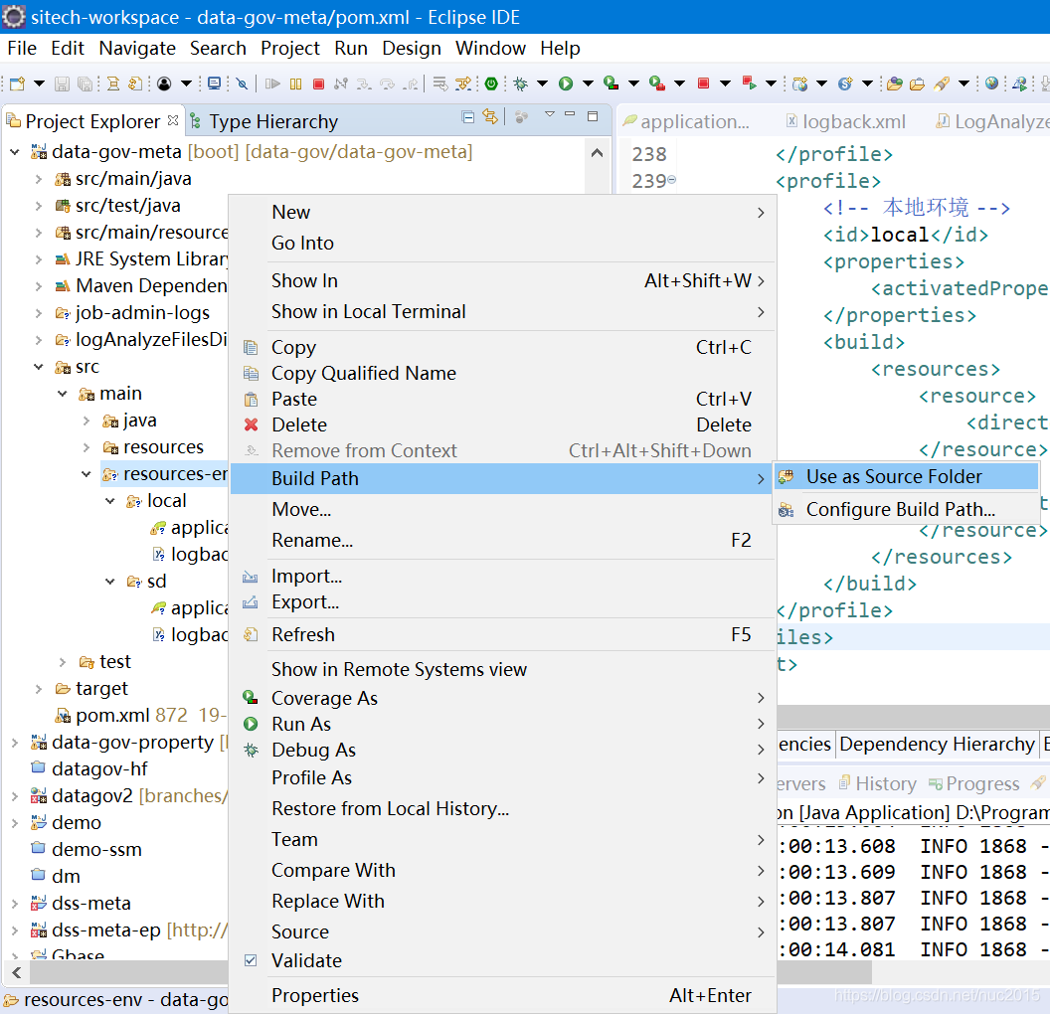Toggle the Validate checkbox menu entry

[251, 960]
